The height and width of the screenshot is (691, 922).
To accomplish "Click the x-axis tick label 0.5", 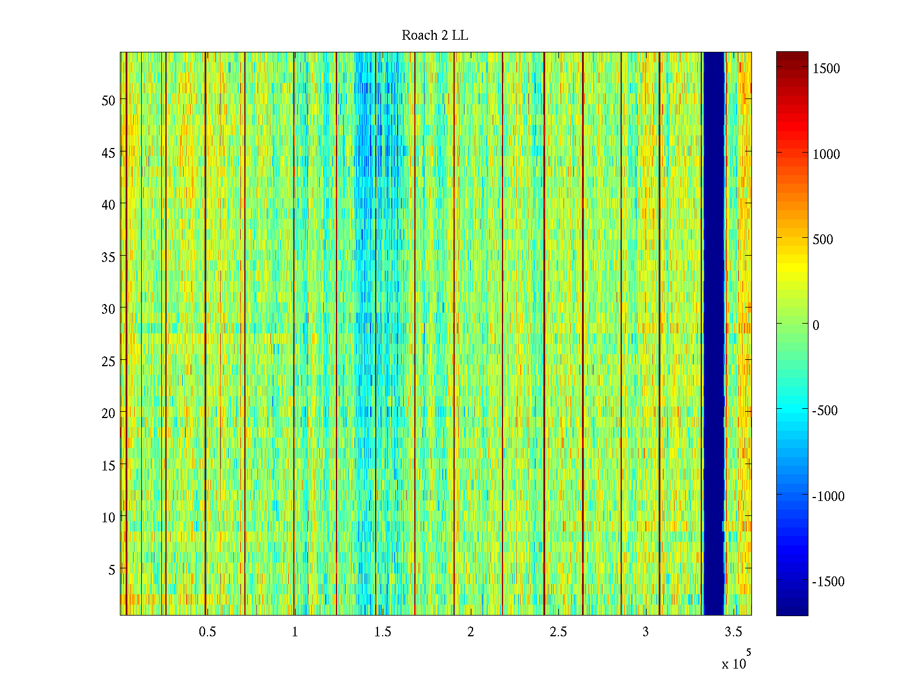I will click(207, 632).
